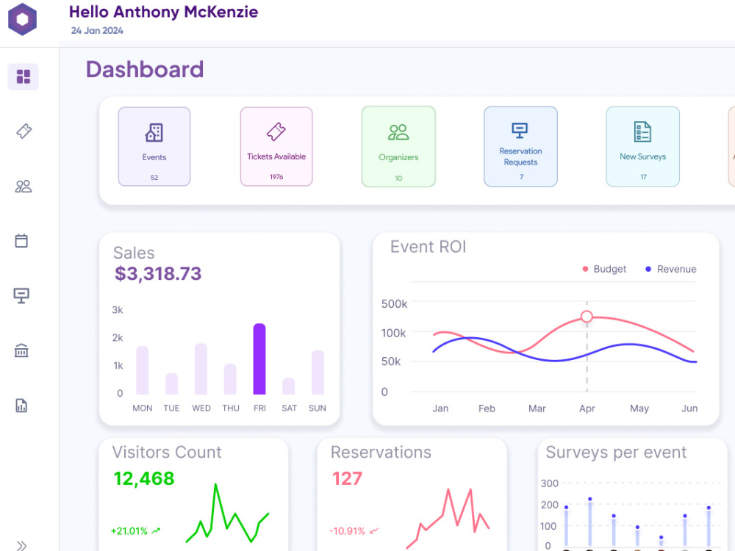Click the ticket icon in Tickets Available
This screenshot has width=735, height=551.
[276, 132]
